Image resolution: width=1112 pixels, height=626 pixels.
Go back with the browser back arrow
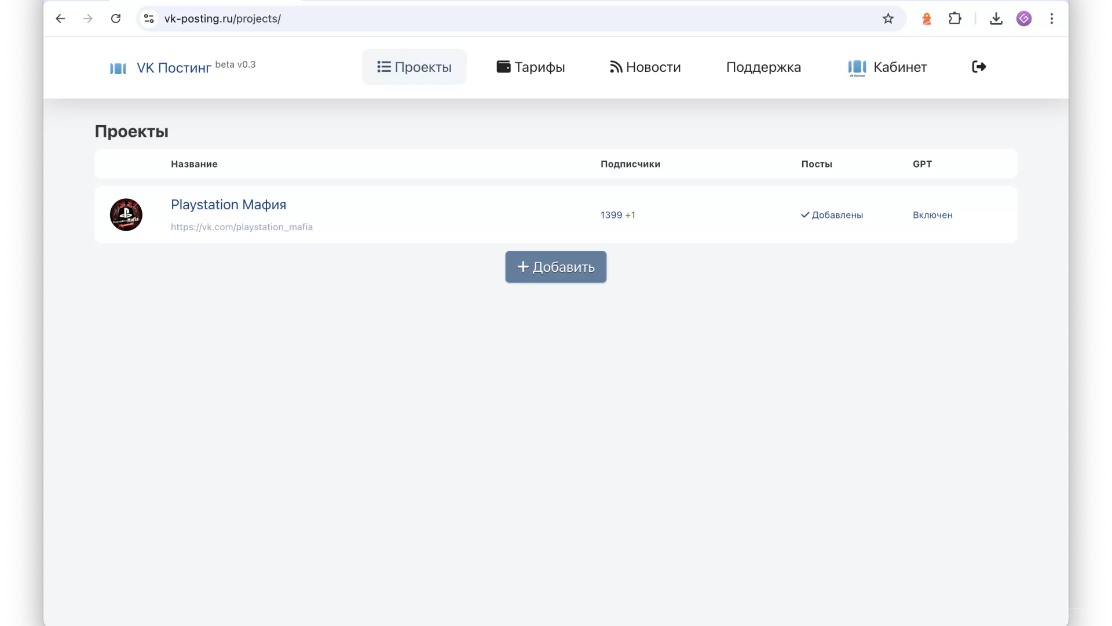60,19
